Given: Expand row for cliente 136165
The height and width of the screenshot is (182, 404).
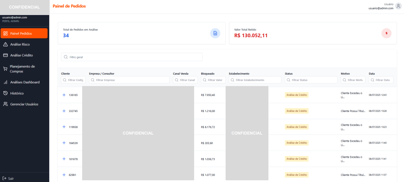Looking at the screenshot, I should [64, 95].
